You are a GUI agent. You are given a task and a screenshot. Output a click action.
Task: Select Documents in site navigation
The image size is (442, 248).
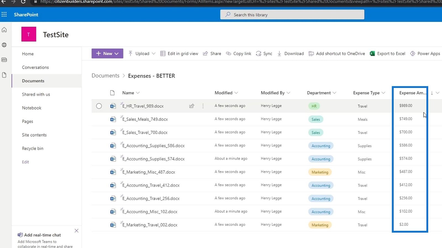click(33, 81)
